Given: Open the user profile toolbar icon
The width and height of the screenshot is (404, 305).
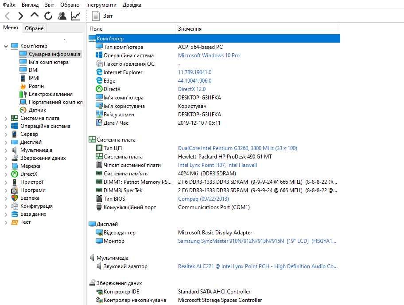Looking at the screenshot, I should pyautogui.click(x=62, y=16).
